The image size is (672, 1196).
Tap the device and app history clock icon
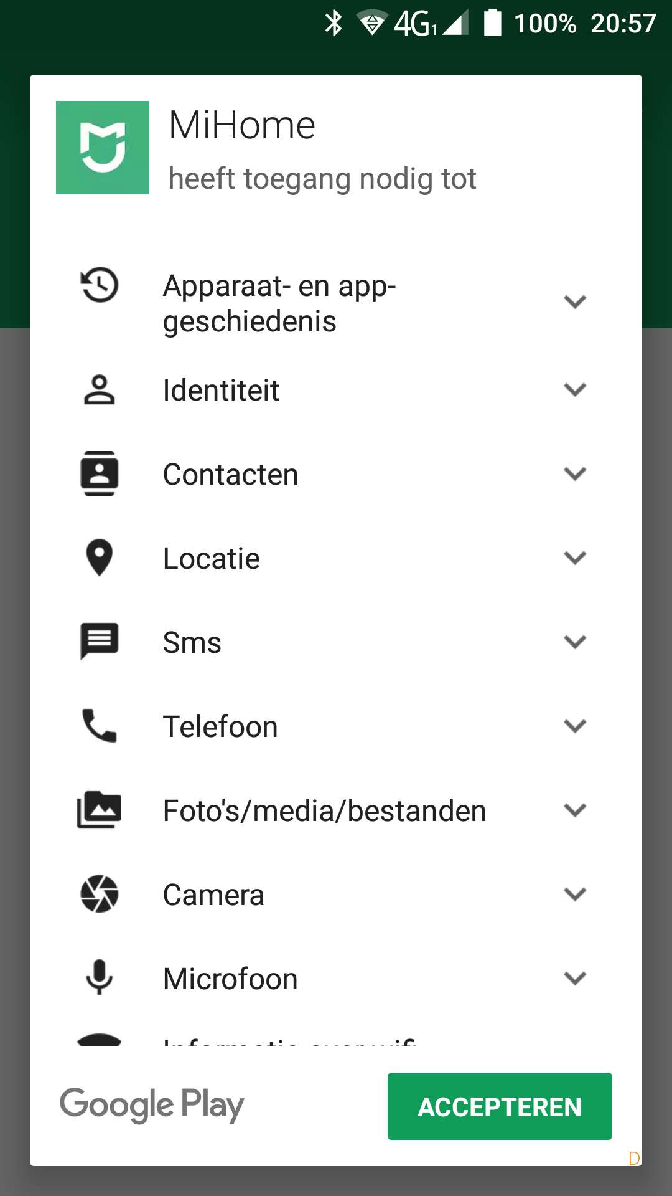coord(100,285)
